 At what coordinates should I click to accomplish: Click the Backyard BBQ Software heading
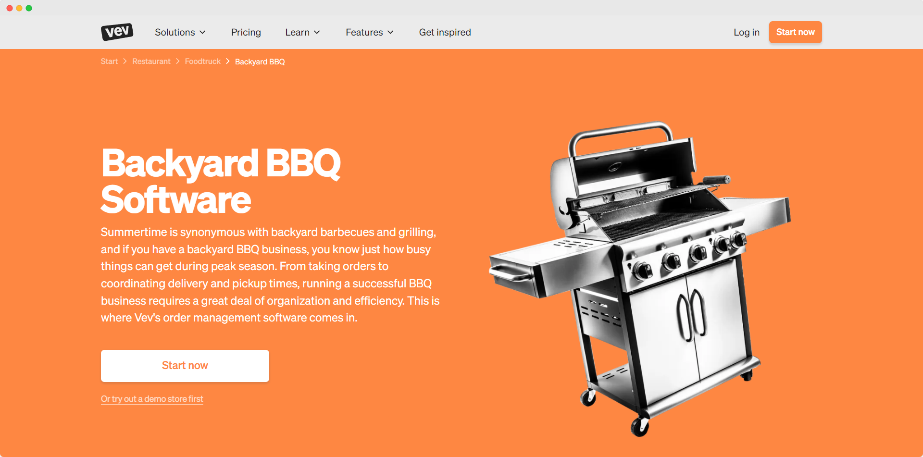(221, 181)
